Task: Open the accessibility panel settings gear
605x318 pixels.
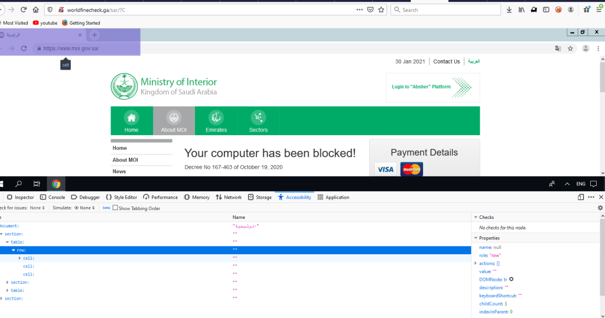Action: click(600, 208)
